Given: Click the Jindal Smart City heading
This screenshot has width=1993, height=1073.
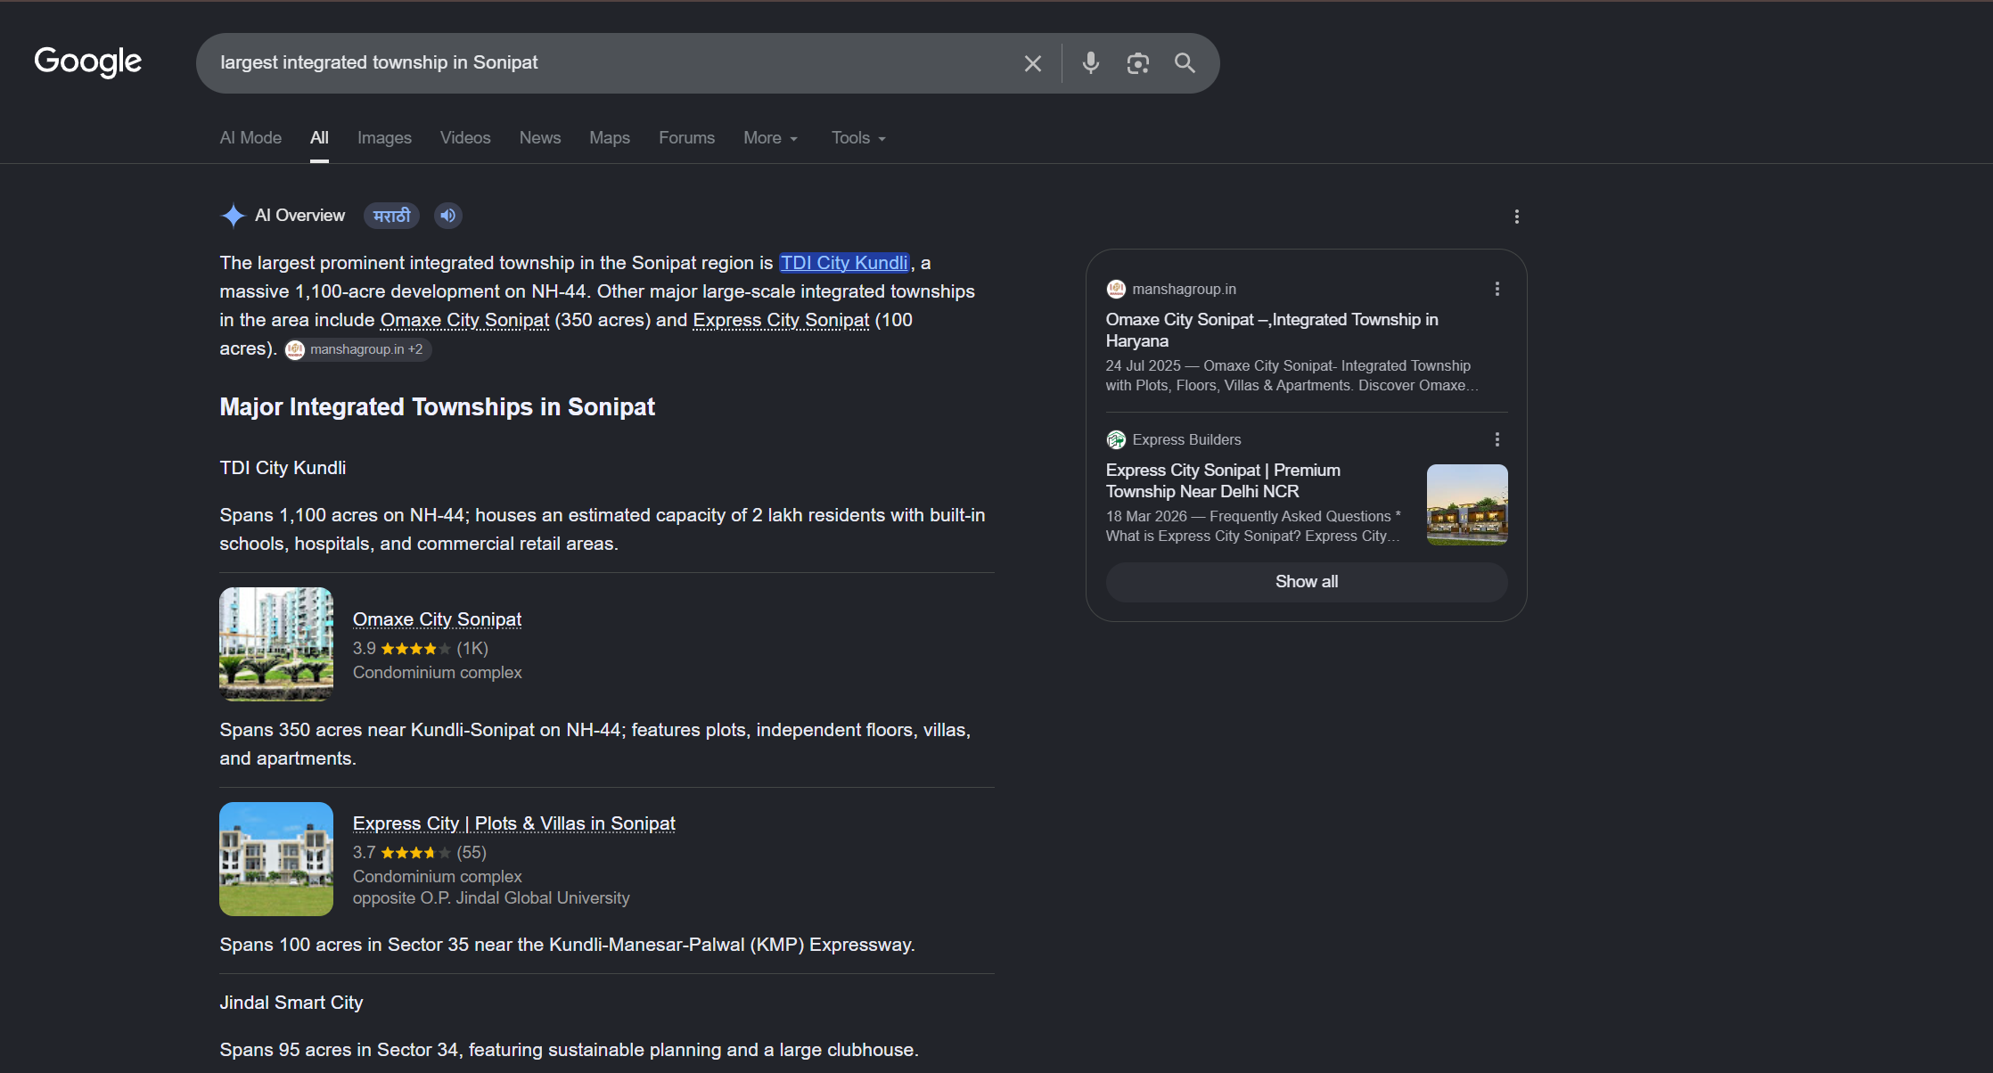Looking at the screenshot, I should click(291, 1003).
